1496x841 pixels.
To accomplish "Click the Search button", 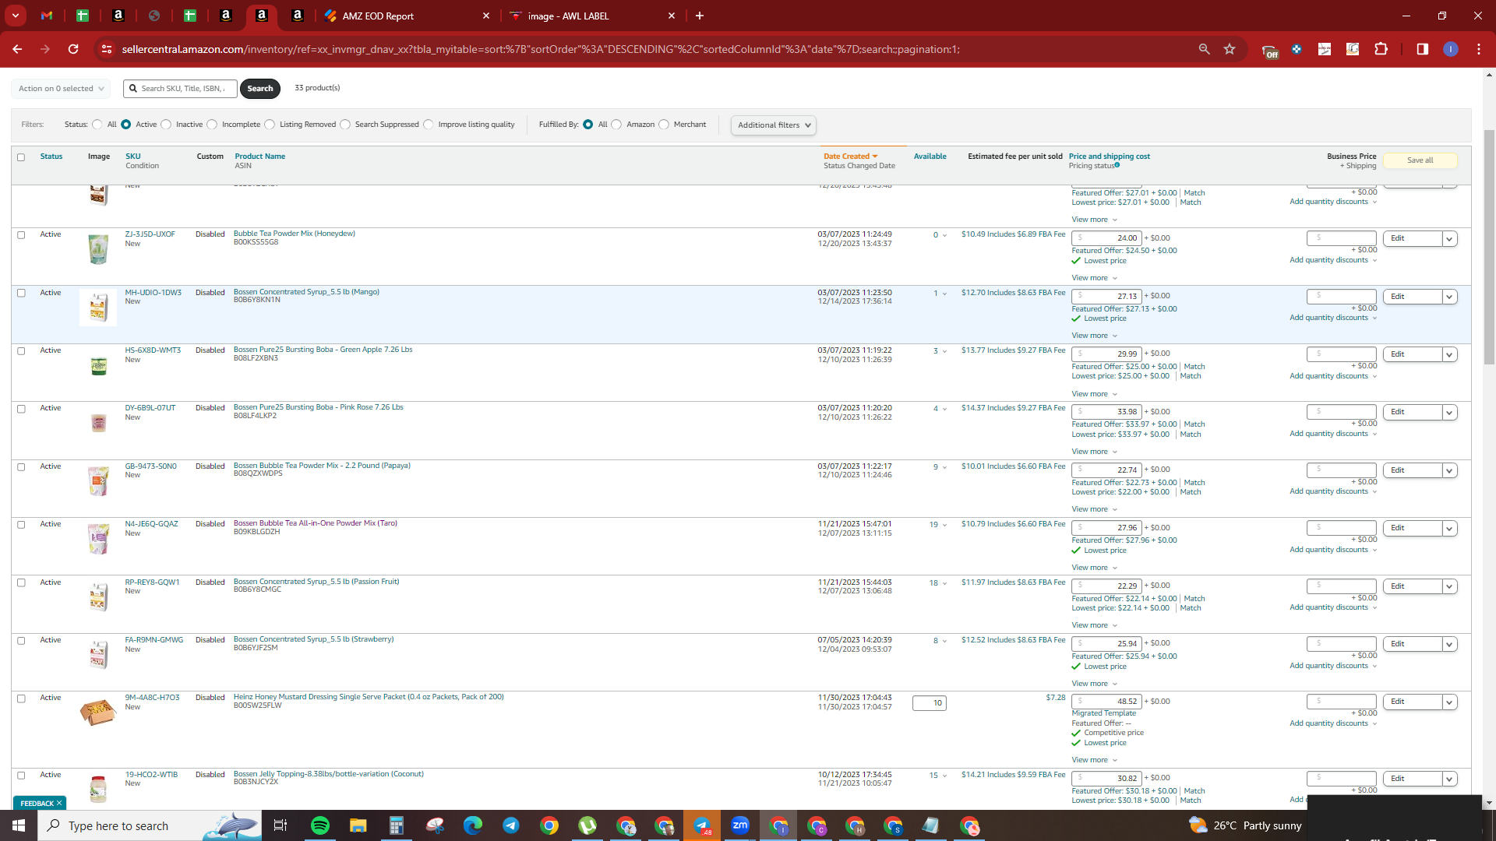I will [260, 89].
